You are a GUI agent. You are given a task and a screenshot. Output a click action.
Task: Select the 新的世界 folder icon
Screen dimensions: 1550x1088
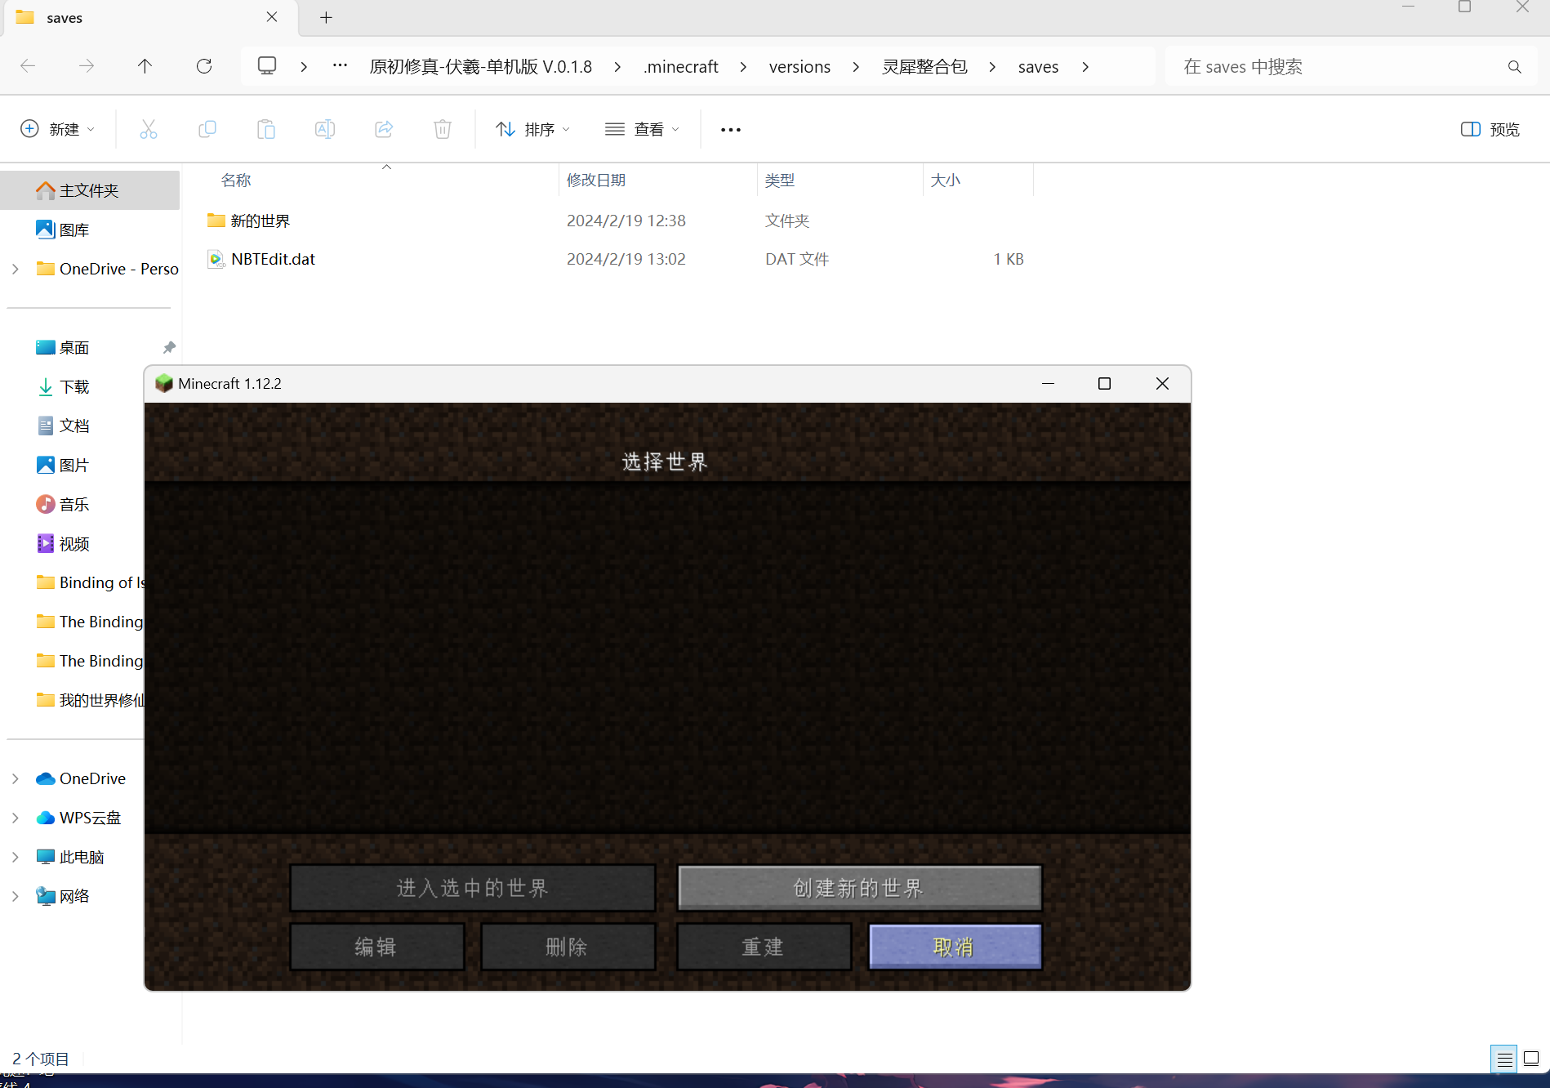point(216,221)
